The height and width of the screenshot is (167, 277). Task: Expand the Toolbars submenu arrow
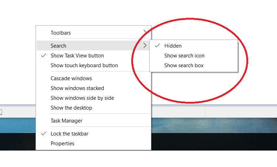(145, 32)
